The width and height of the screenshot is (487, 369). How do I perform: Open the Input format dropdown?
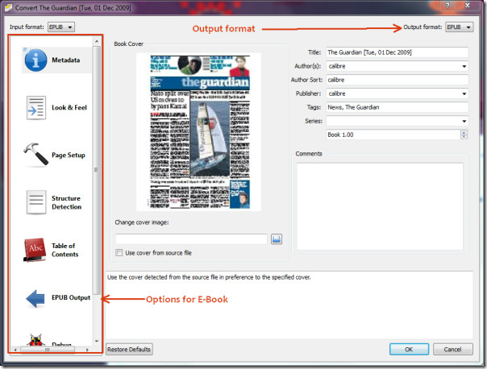coord(61,27)
